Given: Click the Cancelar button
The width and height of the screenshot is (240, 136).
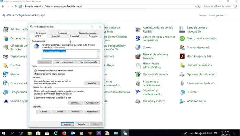Looking at the screenshot, I should click(x=82, y=124).
